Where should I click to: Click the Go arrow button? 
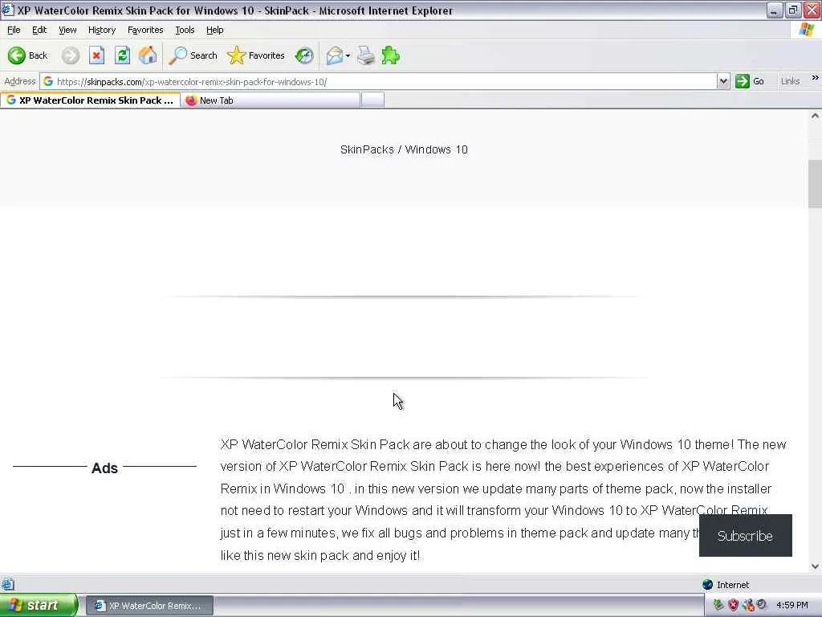click(750, 81)
